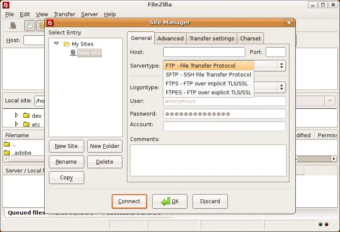Expand the etc folder in local tree
Image resolution: width=340 pixels, height=232 pixels.
(x=17, y=124)
